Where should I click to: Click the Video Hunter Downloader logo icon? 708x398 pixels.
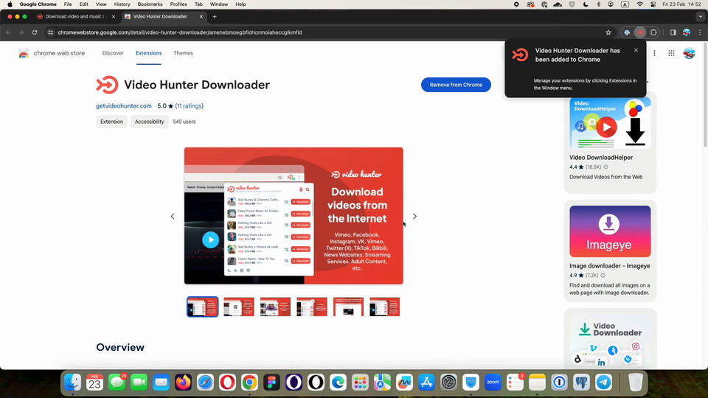click(107, 85)
